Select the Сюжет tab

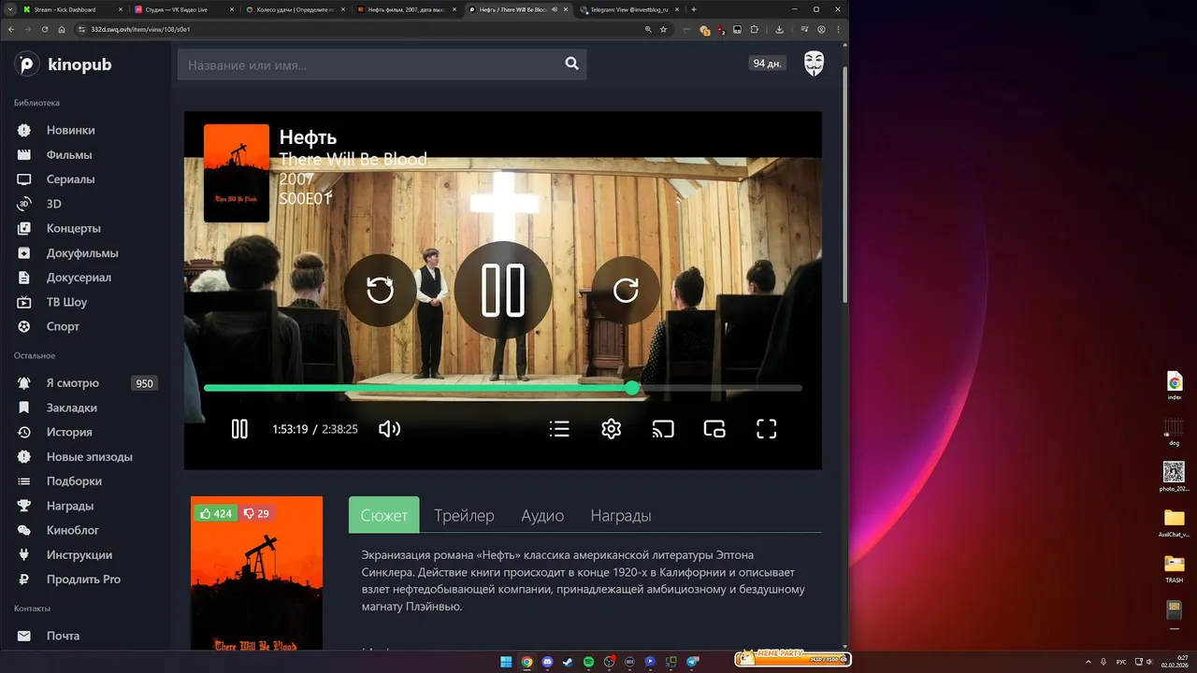coord(384,515)
